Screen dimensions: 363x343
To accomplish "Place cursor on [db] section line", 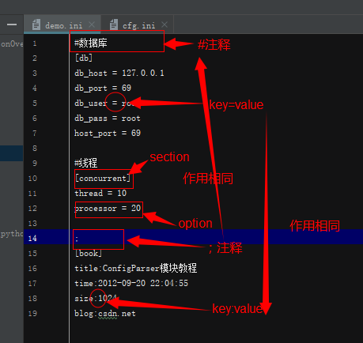I will click(84, 58).
